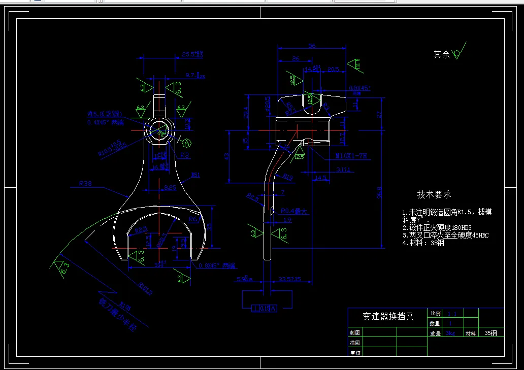524x370 pixels.
Task: Select the weight value 3kg
Action: [x=449, y=333]
